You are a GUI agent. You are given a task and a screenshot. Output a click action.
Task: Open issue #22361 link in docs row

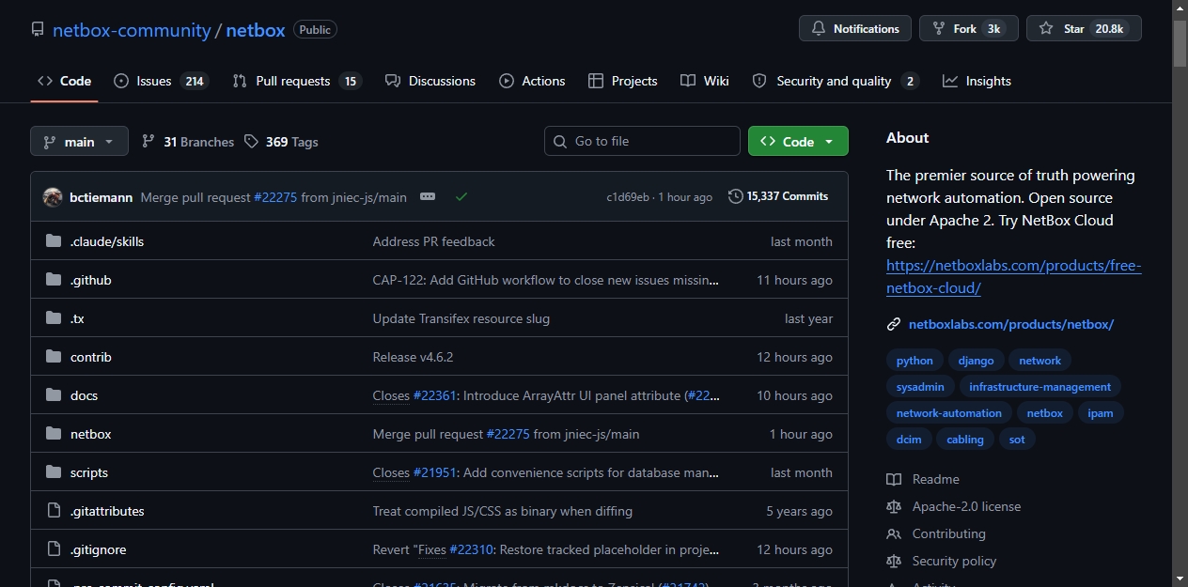point(434,395)
